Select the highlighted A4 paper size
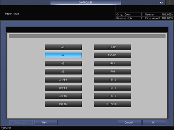 point(63,55)
